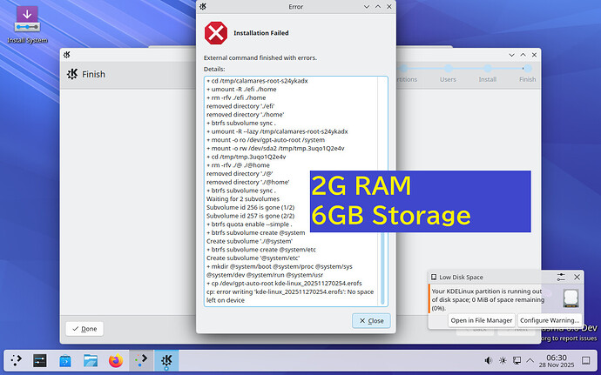Maximize the installer window
The width and height of the screenshot is (601, 375).
[x=523, y=55]
